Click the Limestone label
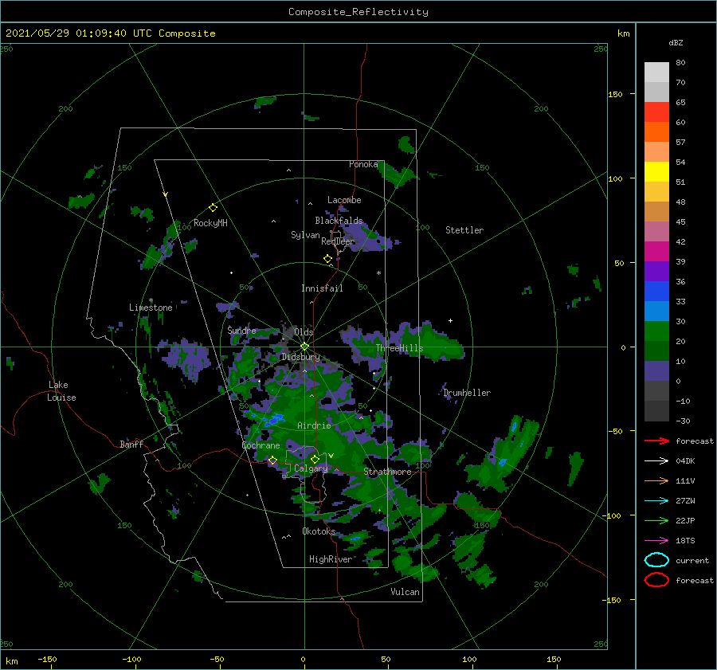 151,308
